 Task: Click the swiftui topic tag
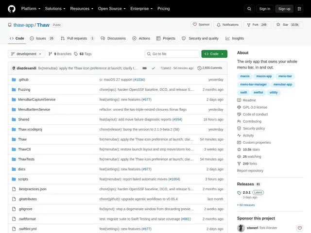pos(258,93)
